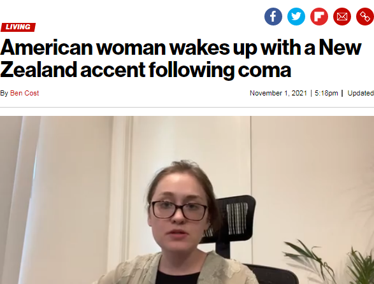The height and width of the screenshot is (284, 374).
Task: Click the "By" byline label
Action: (x=4, y=93)
